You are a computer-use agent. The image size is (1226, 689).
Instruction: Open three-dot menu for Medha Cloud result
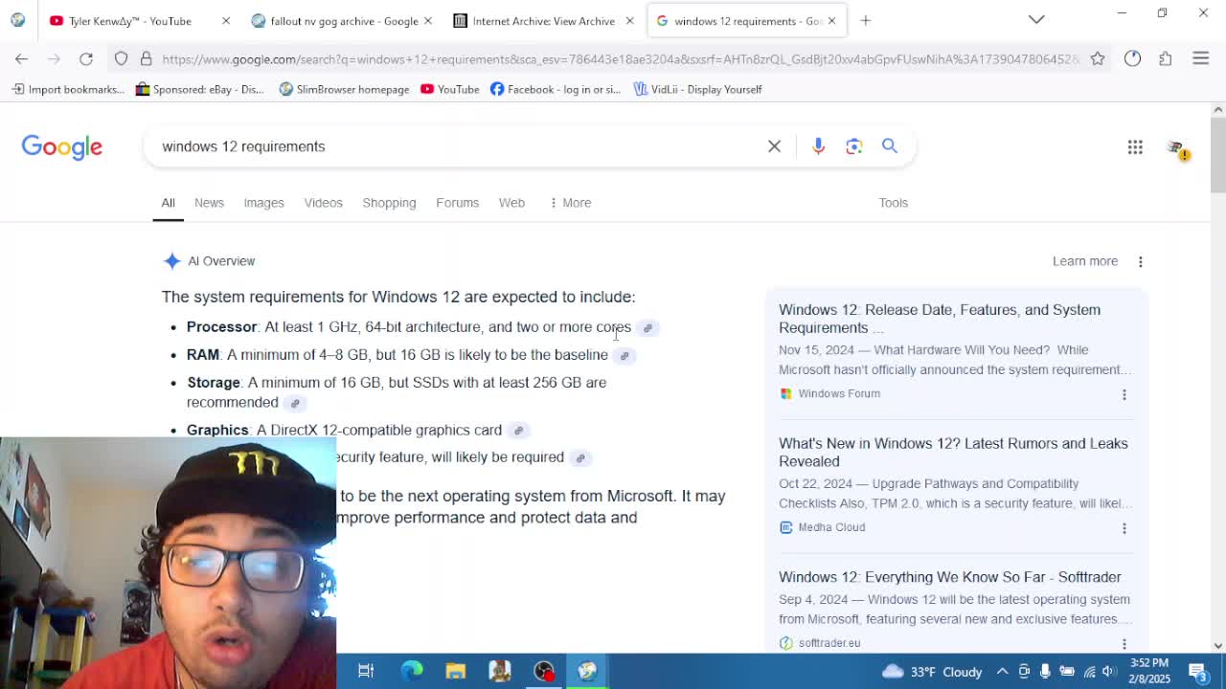(x=1124, y=528)
